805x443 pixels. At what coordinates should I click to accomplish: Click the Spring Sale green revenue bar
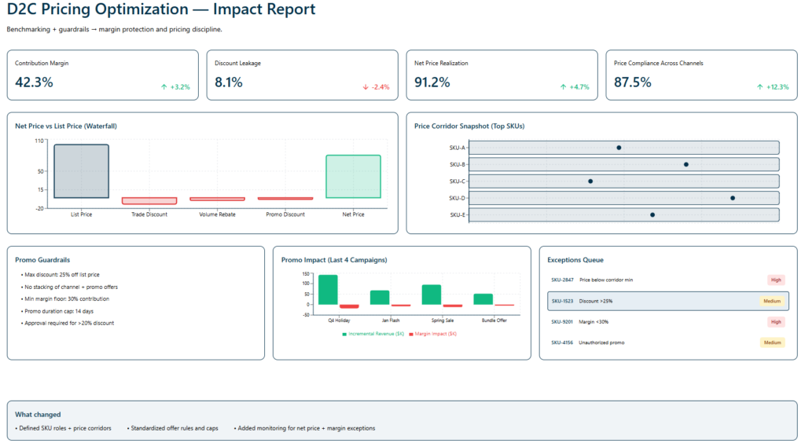pyautogui.click(x=431, y=295)
